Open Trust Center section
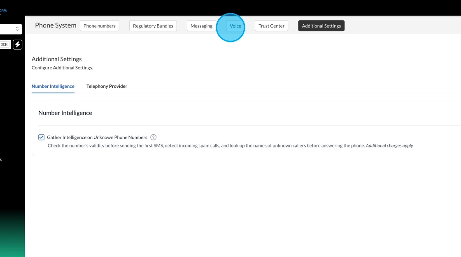461x257 pixels. point(271,26)
